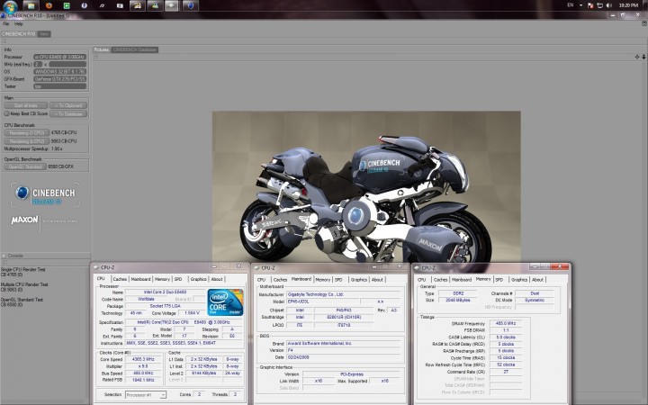Image resolution: width=648 pixels, height=405 pixels.
Task: Click the To Database button
Action: point(68,113)
